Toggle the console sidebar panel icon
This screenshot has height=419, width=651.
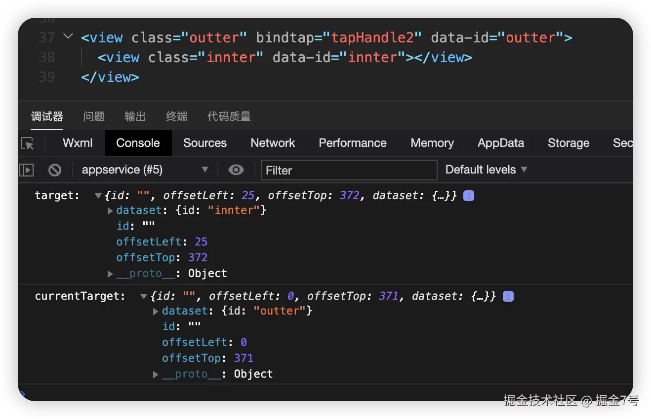[26, 170]
